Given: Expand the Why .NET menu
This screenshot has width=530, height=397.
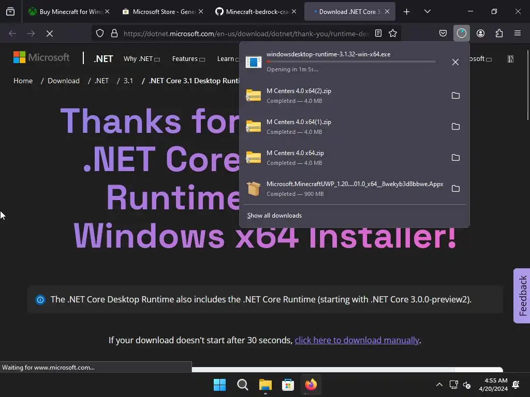Looking at the screenshot, I should point(142,59).
